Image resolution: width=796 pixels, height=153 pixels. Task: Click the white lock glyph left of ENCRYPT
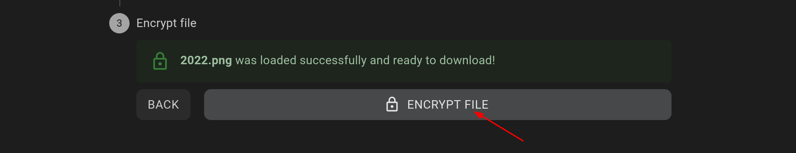(392, 104)
